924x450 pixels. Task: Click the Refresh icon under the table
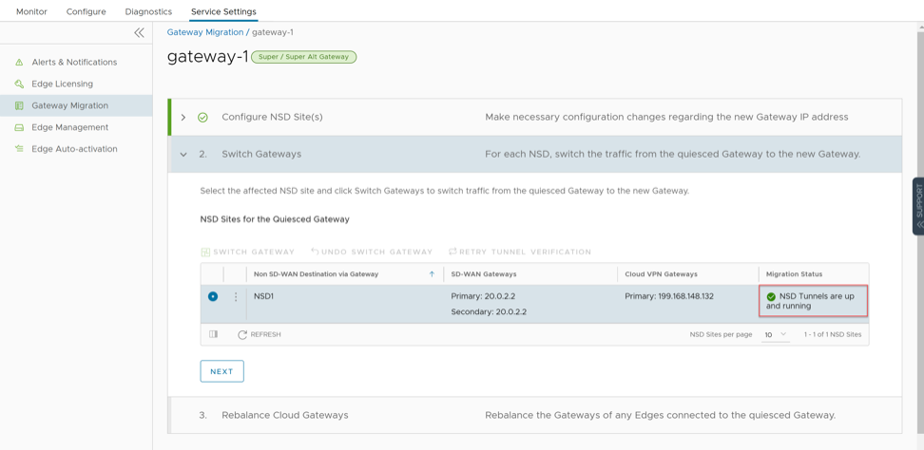242,335
